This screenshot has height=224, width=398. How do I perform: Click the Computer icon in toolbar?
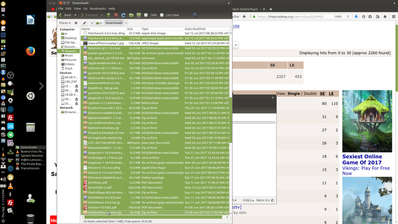pos(139,15)
